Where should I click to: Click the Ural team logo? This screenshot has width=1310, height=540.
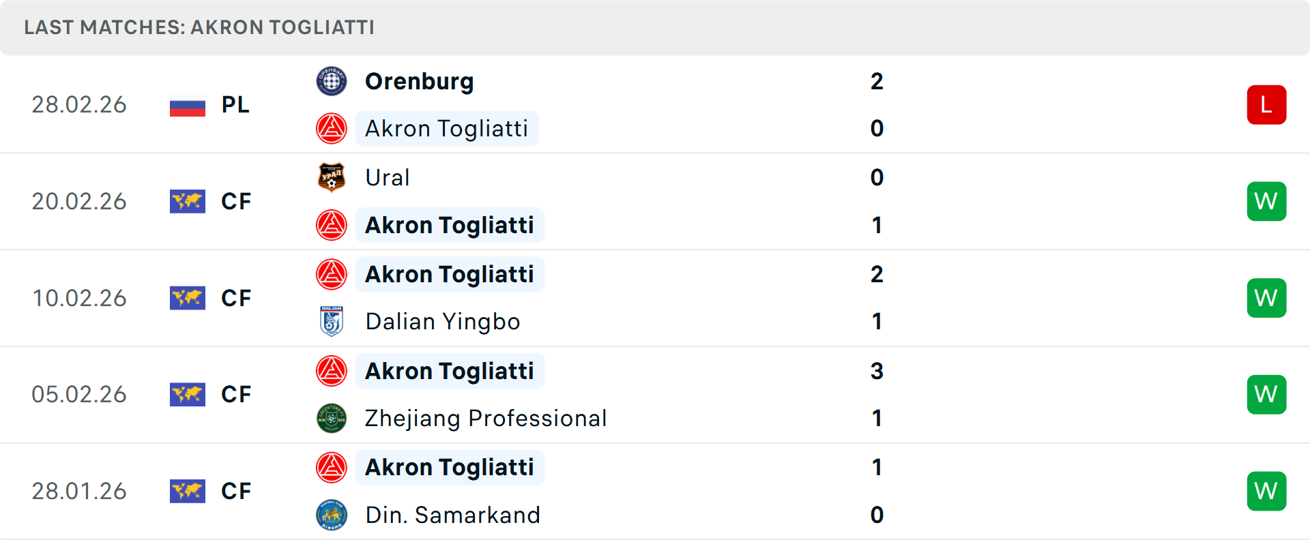point(332,177)
